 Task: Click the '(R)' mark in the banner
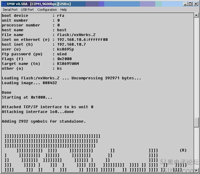pyautogui.click(x=183, y=150)
